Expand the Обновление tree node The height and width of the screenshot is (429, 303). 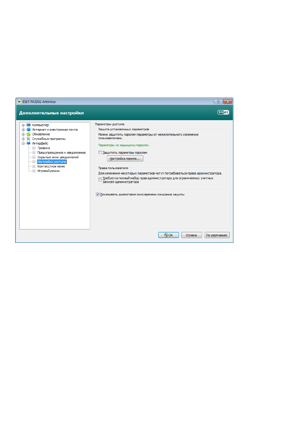pyautogui.click(x=23, y=134)
